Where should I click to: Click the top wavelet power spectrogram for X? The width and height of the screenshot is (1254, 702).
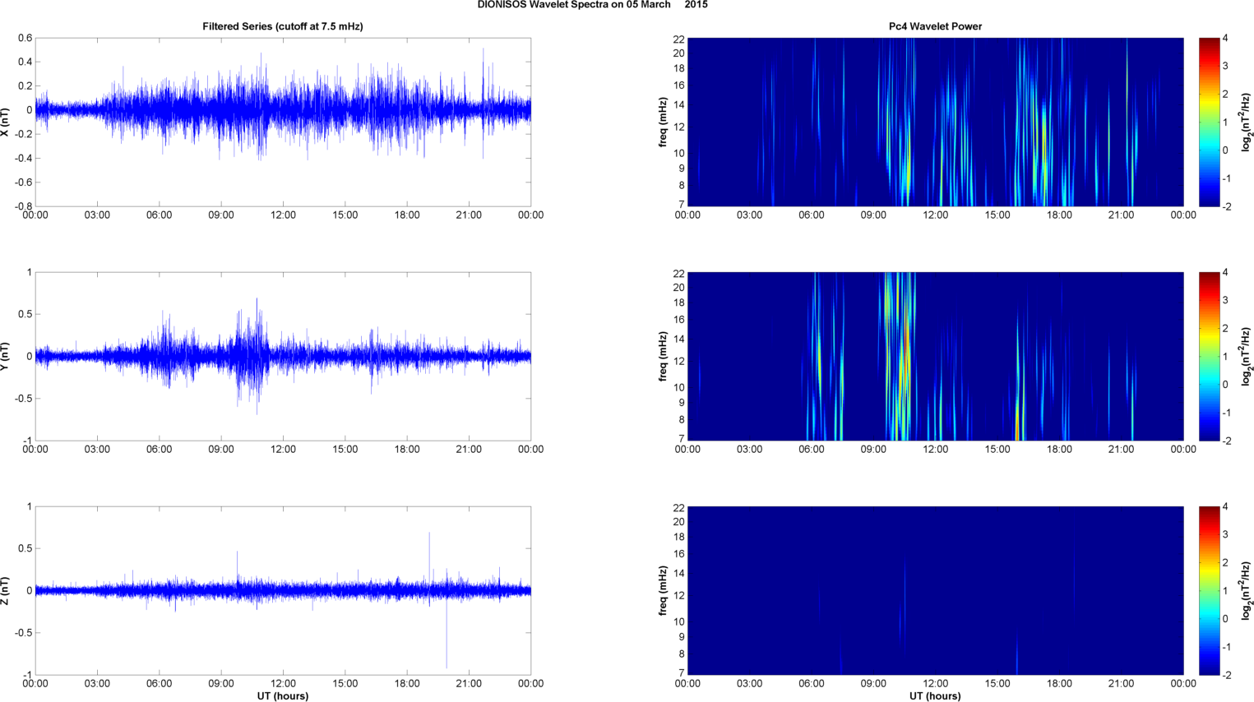pos(935,122)
